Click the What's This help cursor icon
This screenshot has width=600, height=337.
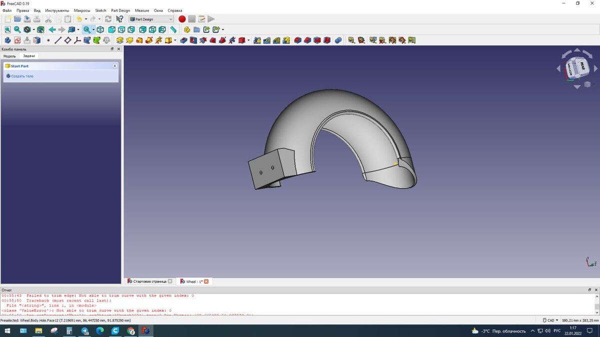coord(119,19)
